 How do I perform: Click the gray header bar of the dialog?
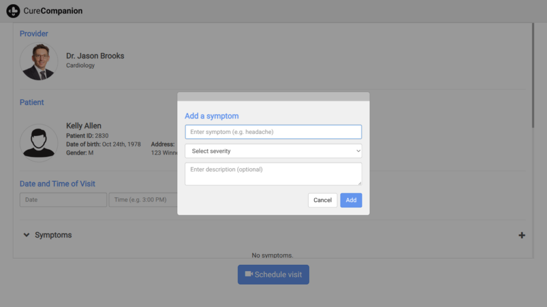tap(273, 96)
